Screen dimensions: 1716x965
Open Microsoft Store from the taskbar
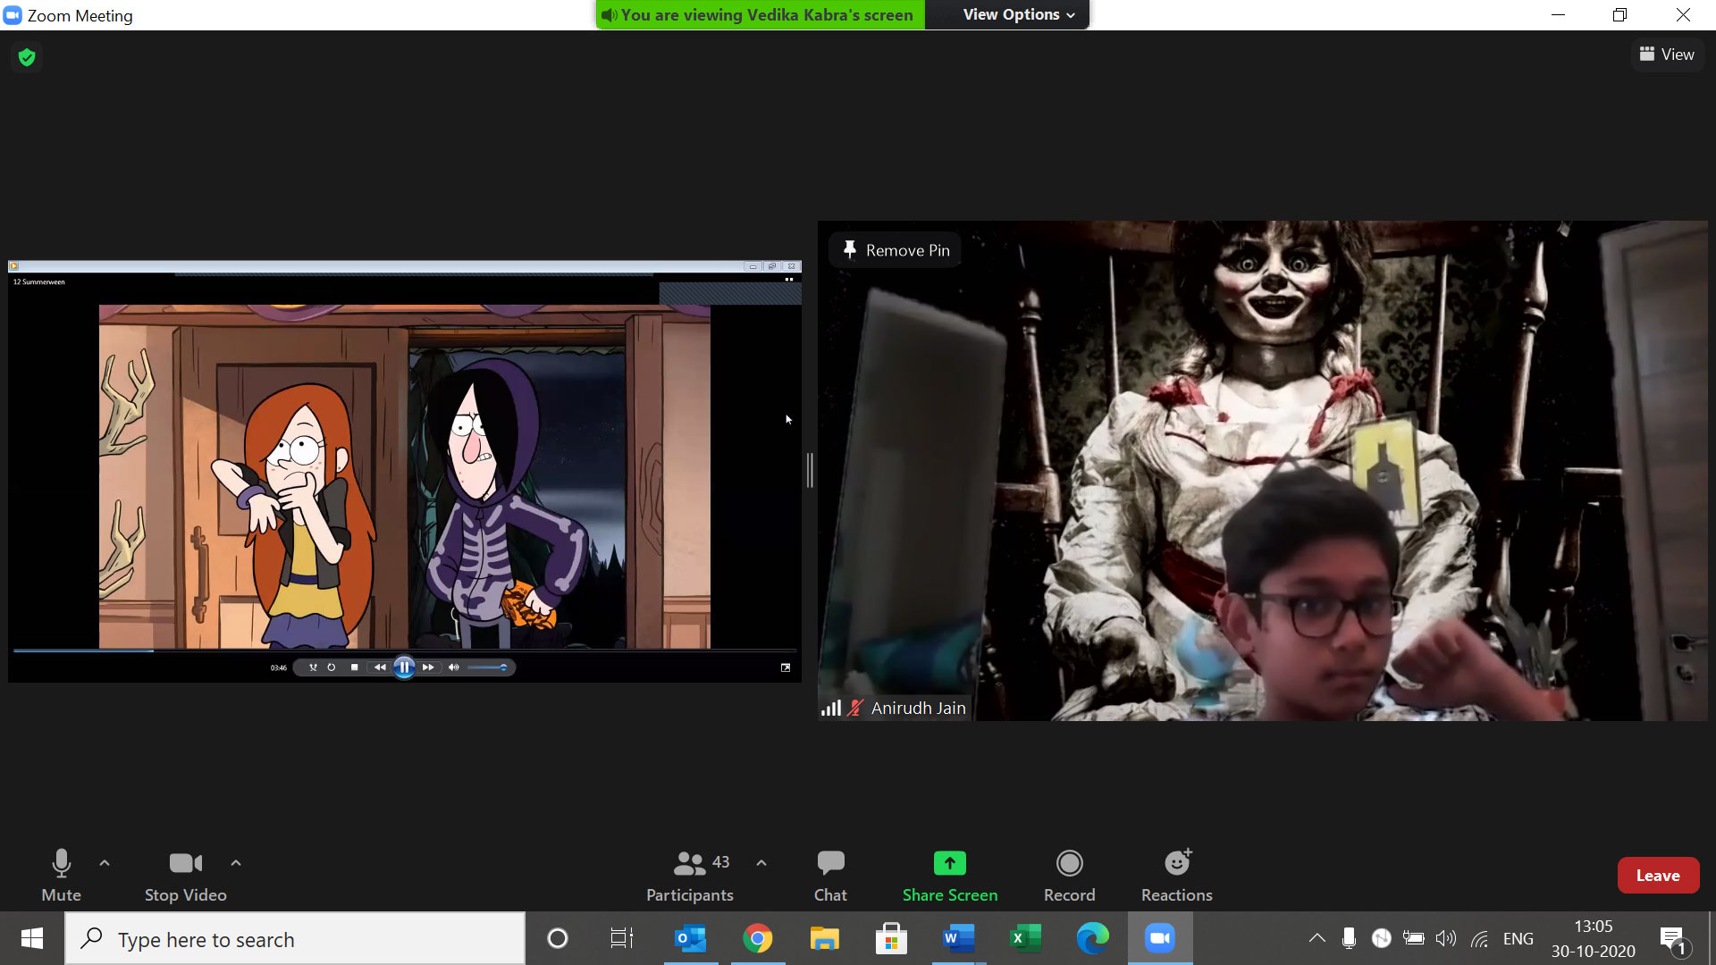[x=891, y=938]
